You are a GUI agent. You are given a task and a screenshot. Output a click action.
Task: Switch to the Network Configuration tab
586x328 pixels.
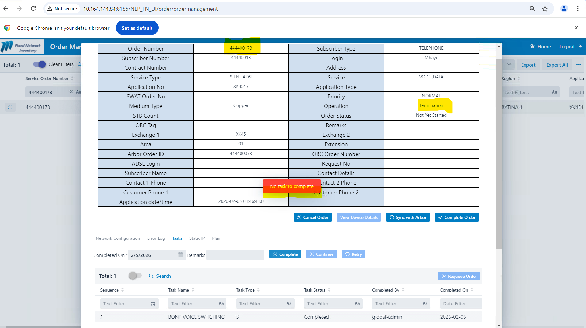pyautogui.click(x=118, y=238)
